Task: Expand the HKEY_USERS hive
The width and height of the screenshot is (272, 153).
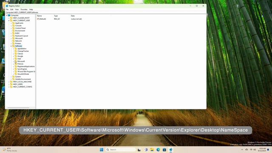Action: [9, 84]
